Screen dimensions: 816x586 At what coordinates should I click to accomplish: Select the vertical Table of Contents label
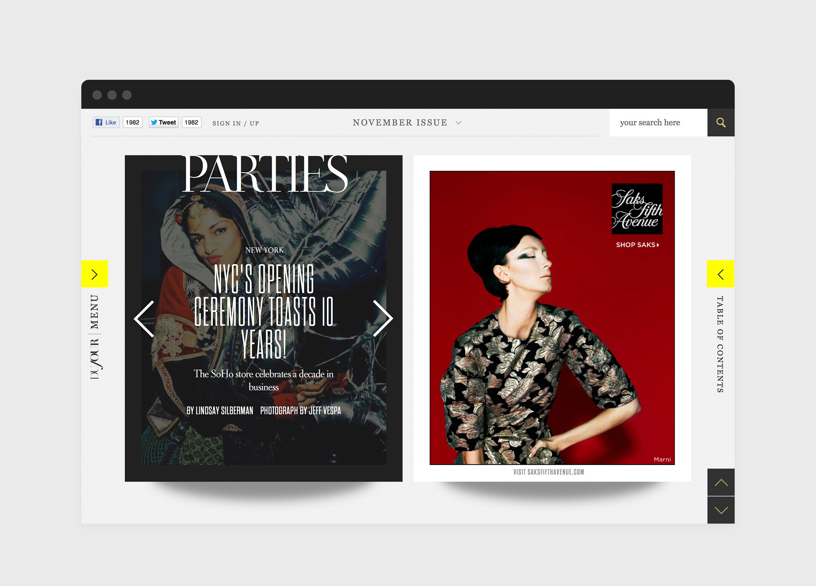720,344
